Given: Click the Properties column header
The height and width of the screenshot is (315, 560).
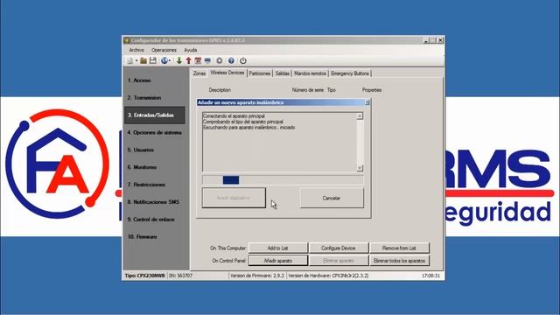Looking at the screenshot, I should (x=372, y=90).
